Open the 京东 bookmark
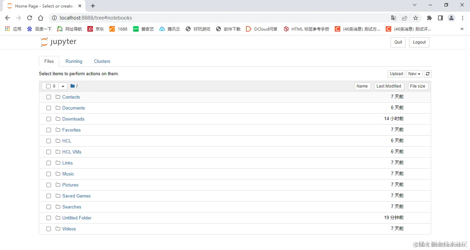The width and height of the screenshot is (470, 250). pos(96,29)
